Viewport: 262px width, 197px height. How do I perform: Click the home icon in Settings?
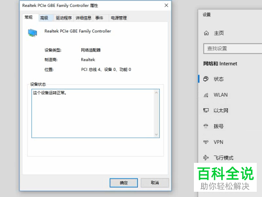click(x=206, y=33)
